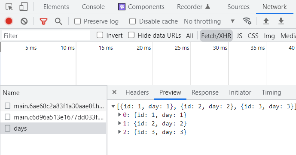296x155 pixels.
Task: Select the CSS request type filter
Action: tap(253, 36)
